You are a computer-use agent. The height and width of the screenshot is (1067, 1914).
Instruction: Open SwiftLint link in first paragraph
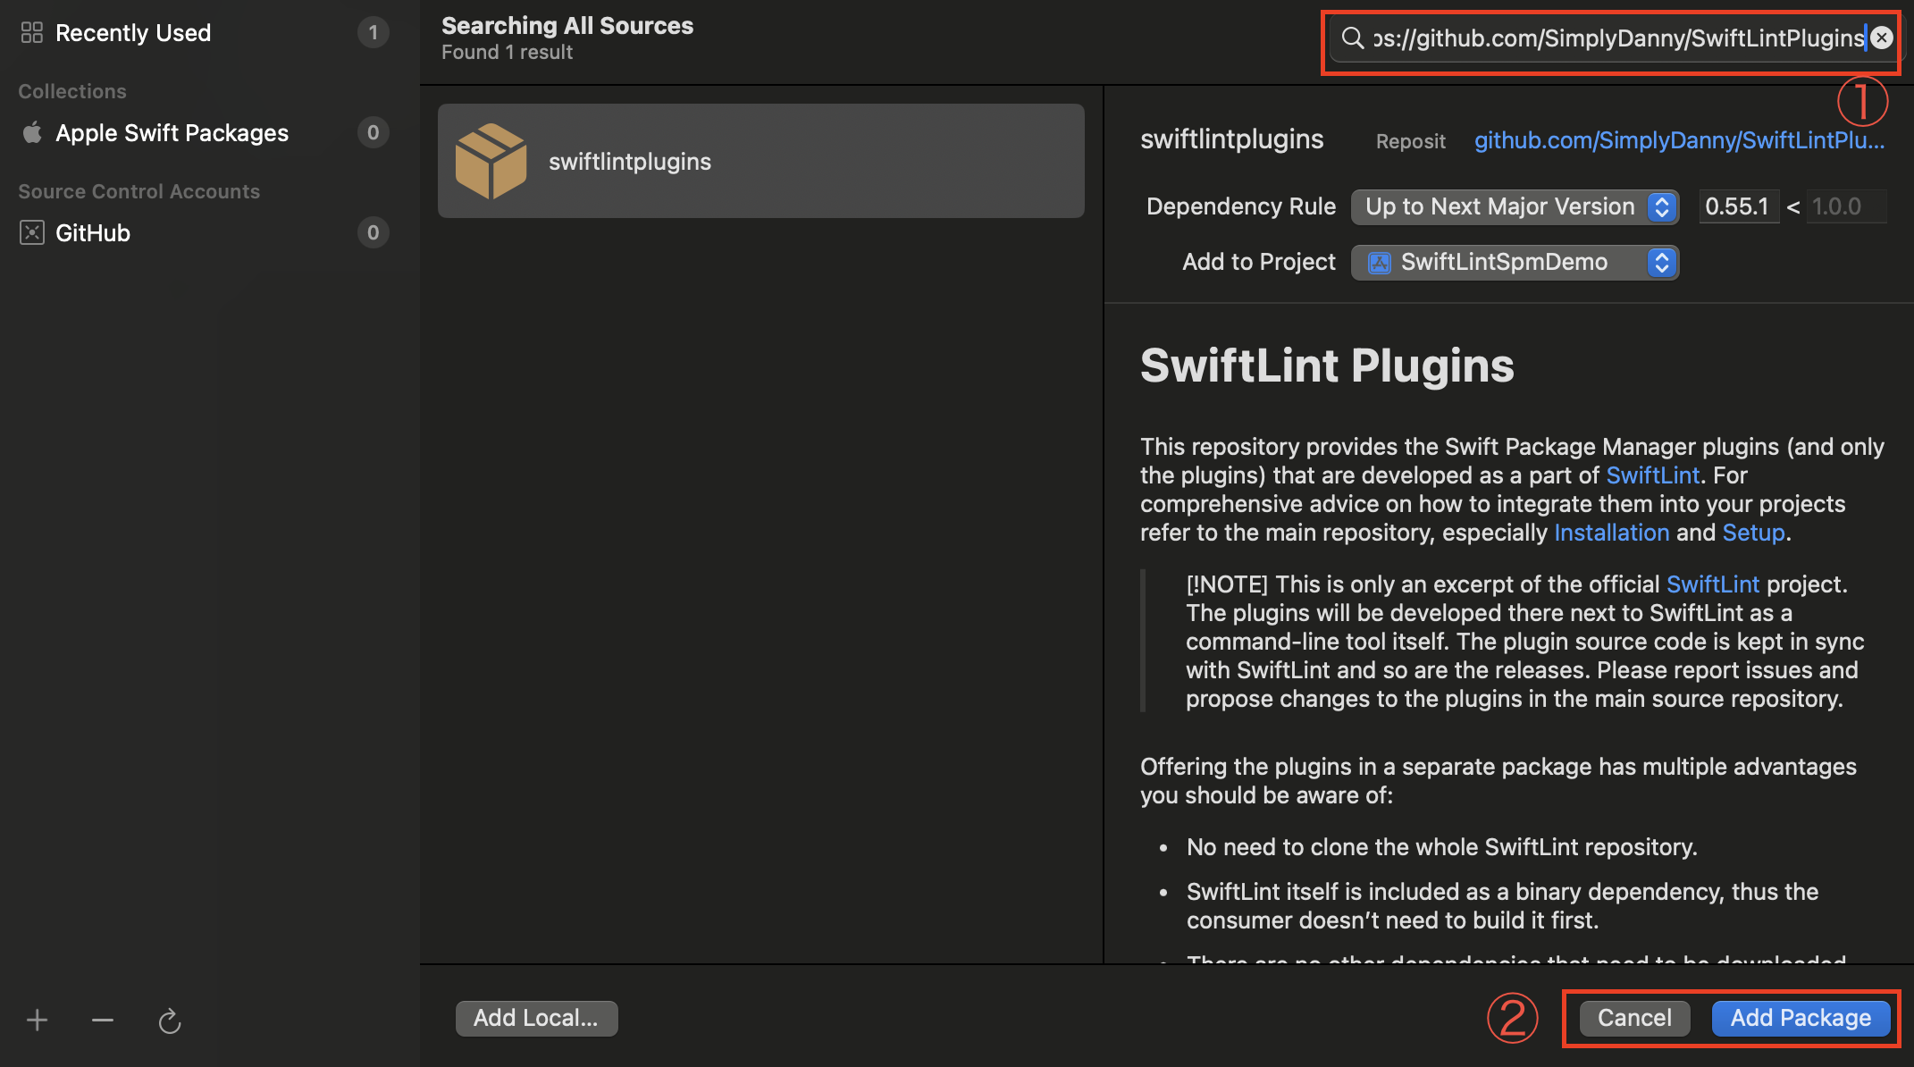click(x=1652, y=475)
